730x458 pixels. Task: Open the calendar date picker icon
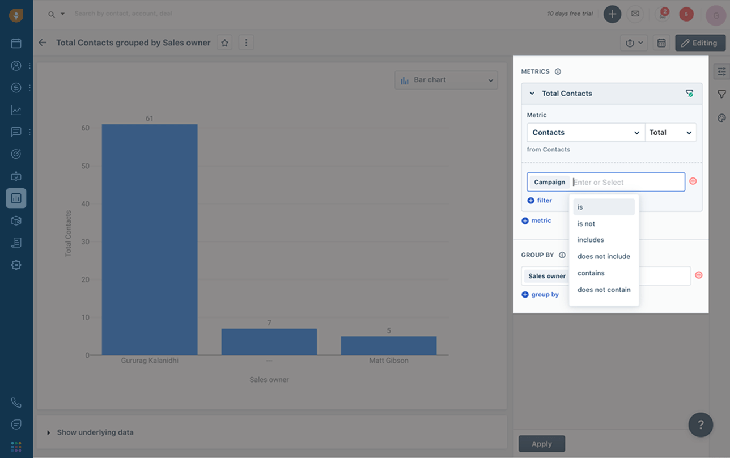pyautogui.click(x=661, y=43)
